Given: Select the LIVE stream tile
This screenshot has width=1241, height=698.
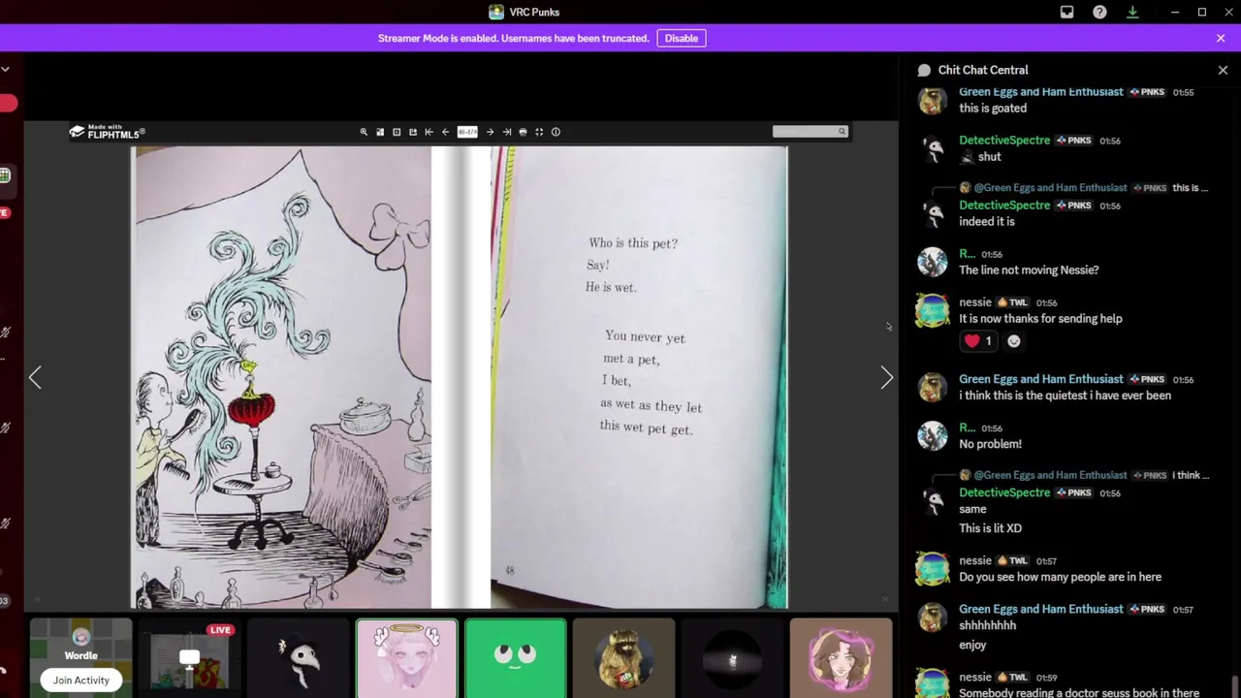Looking at the screenshot, I should point(189,658).
